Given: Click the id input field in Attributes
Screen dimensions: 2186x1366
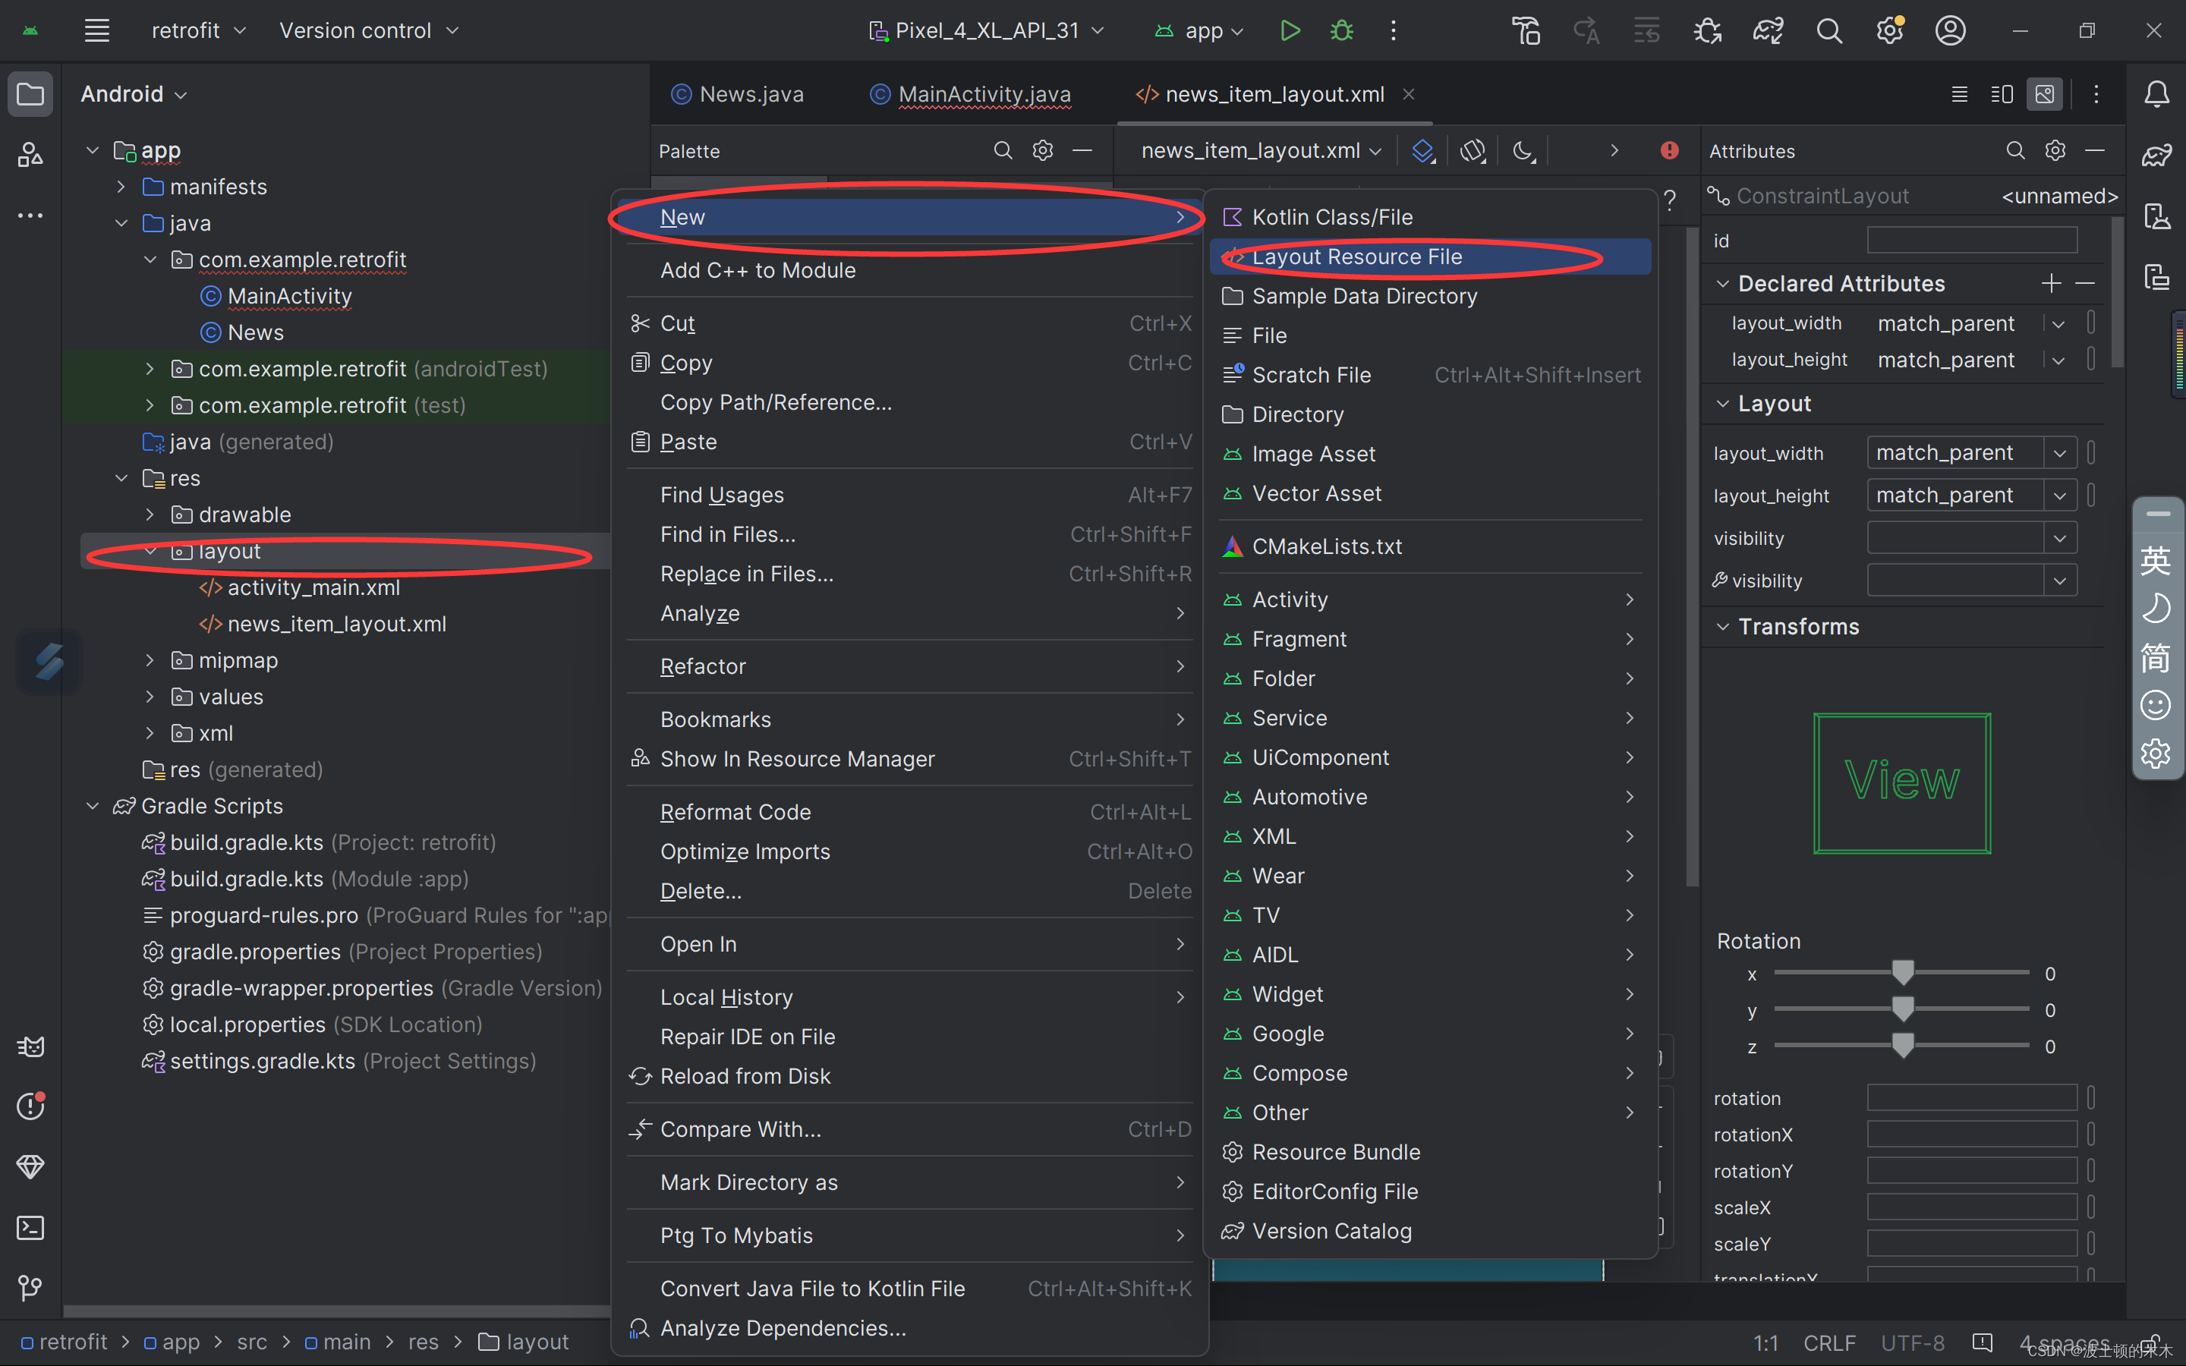Looking at the screenshot, I should pyautogui.click(x=1972, y=241).
